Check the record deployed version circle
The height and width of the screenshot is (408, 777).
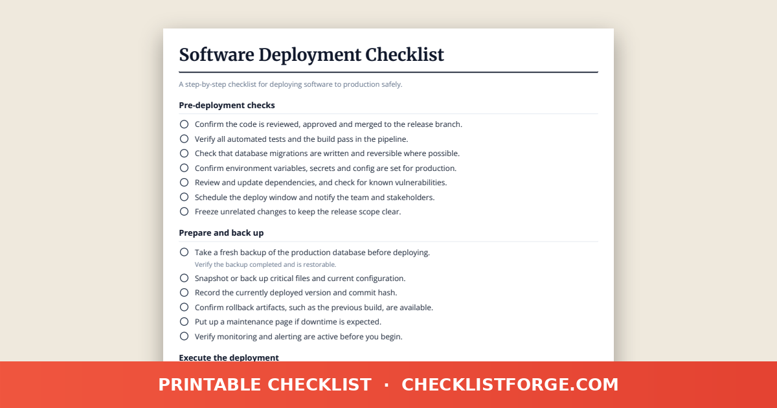(x=184, y=292)
